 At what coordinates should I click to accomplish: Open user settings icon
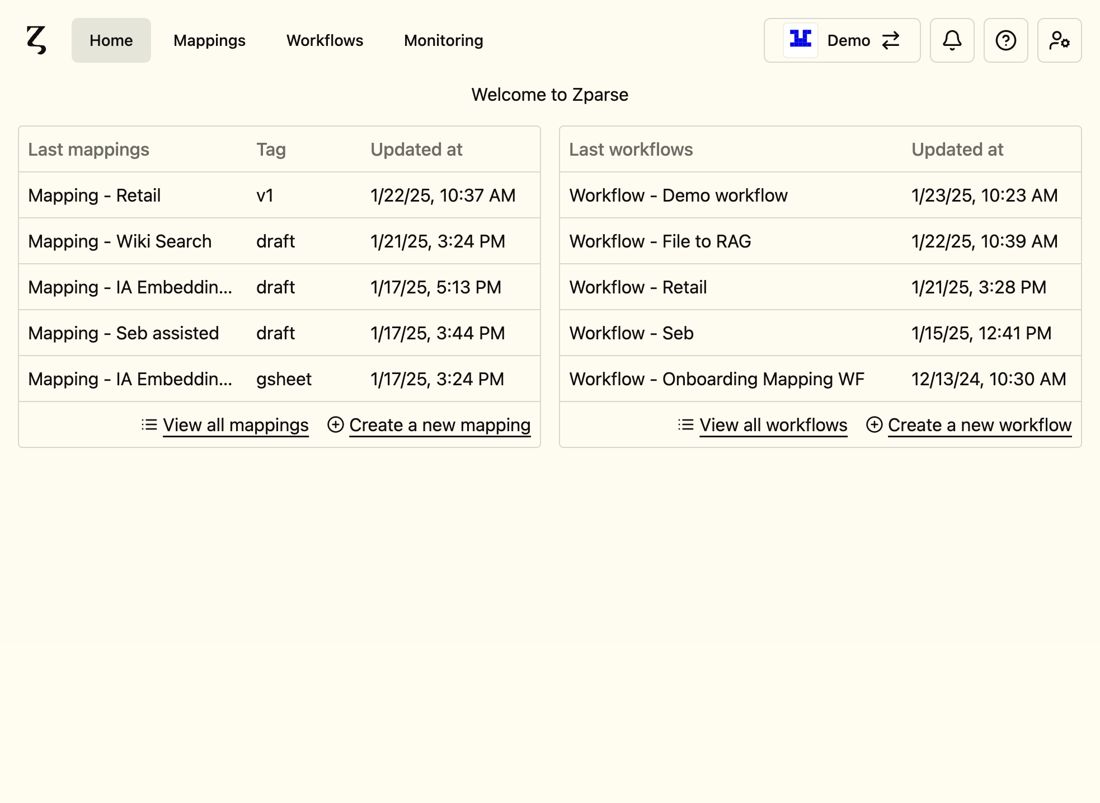1059,40
